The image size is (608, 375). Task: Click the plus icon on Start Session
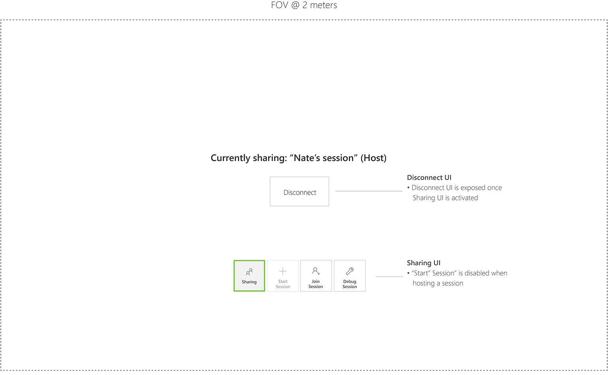pos(283,271)
